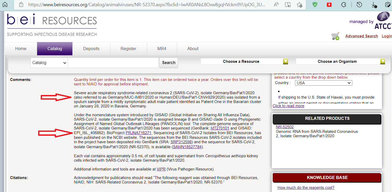Open the MR4 menu tab
This screenshot has width=392, height=192.
tap(162, 49)
